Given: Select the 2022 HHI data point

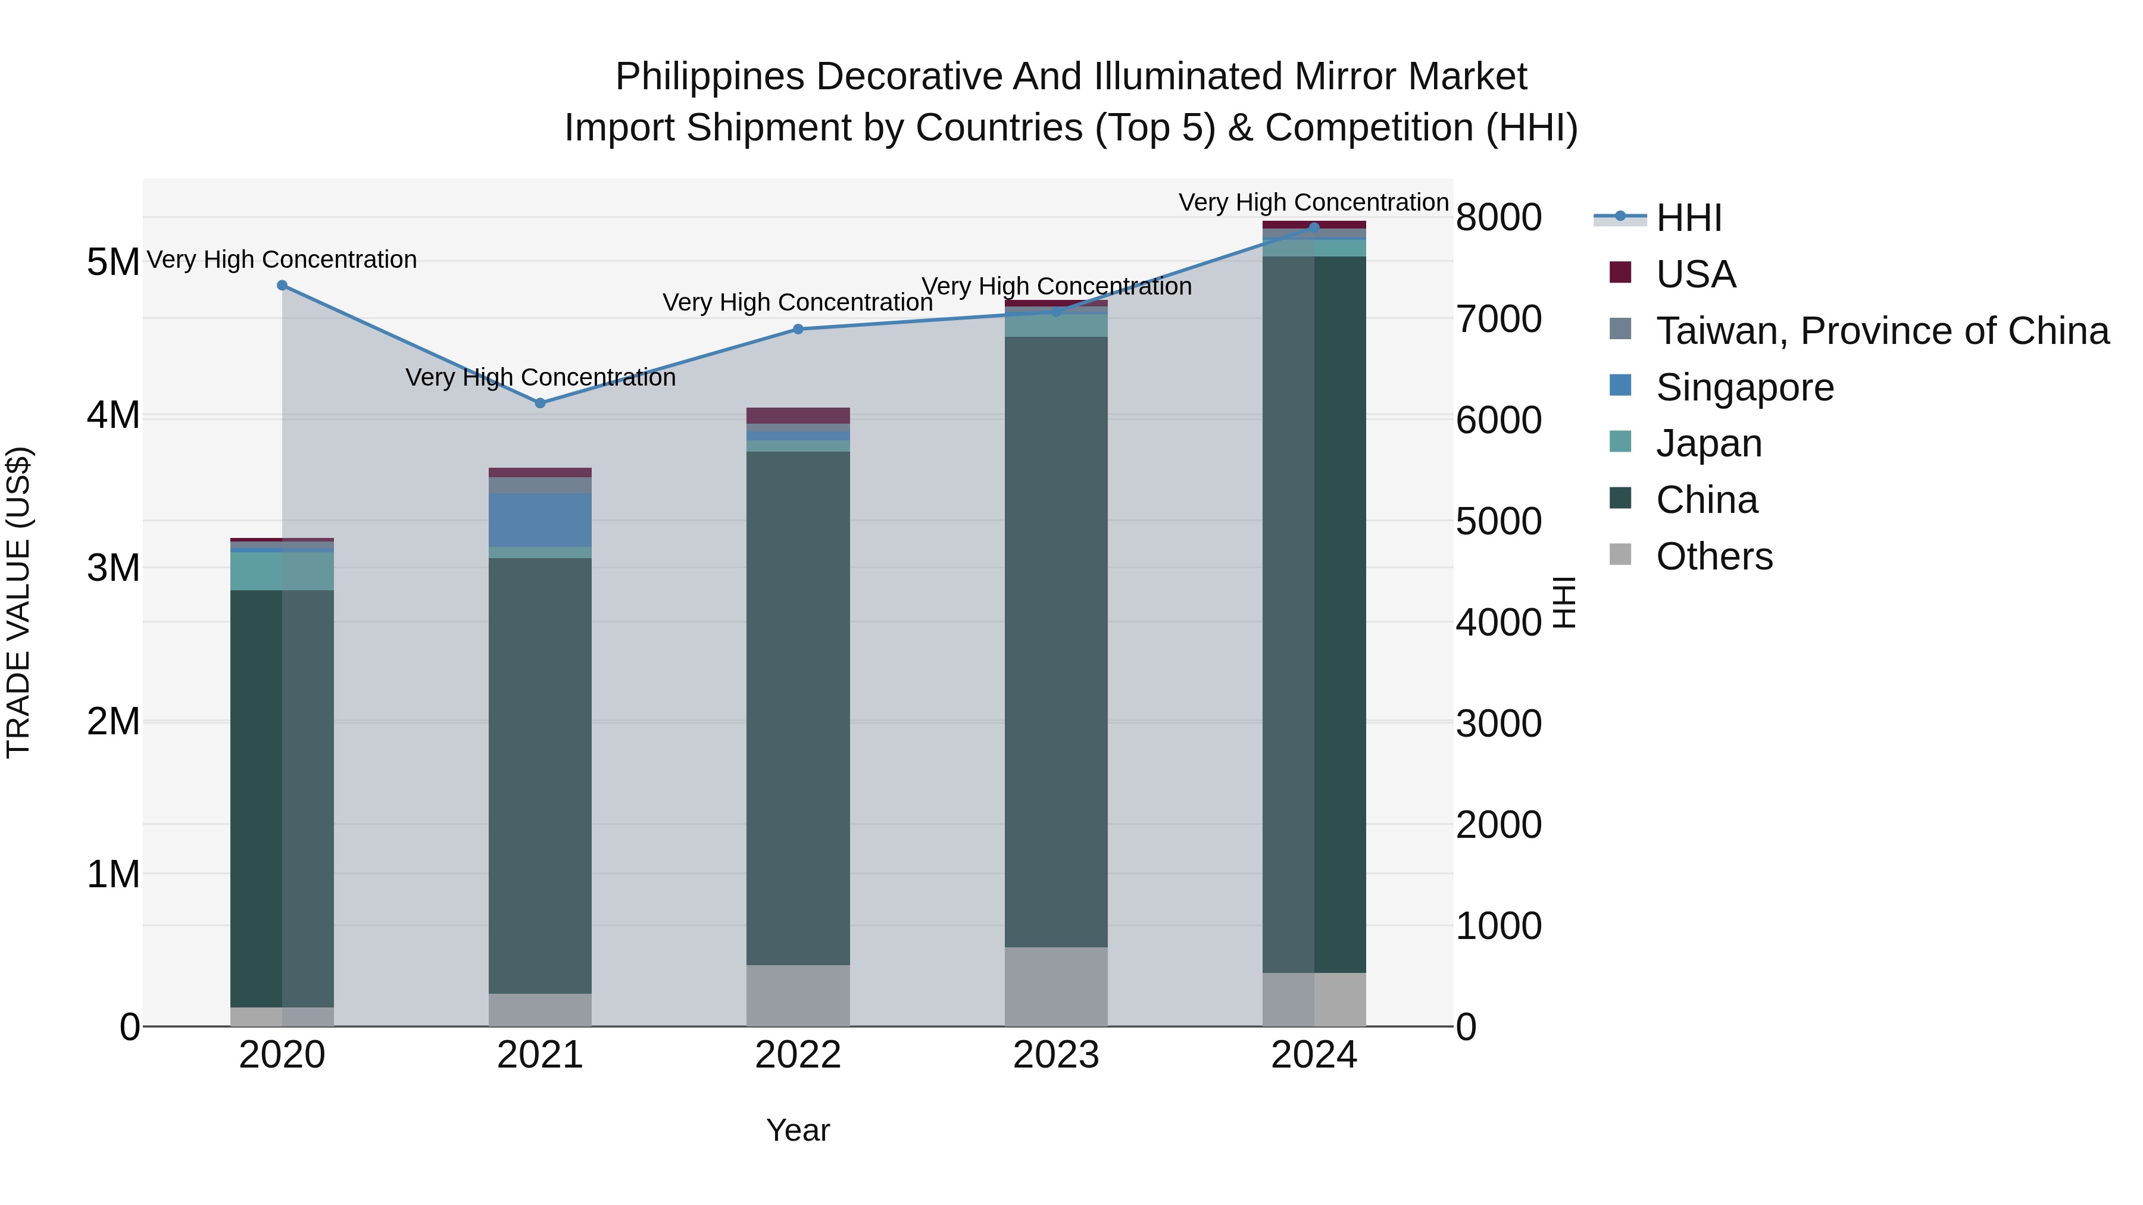Looking at the screenshot, I should 798,329.
